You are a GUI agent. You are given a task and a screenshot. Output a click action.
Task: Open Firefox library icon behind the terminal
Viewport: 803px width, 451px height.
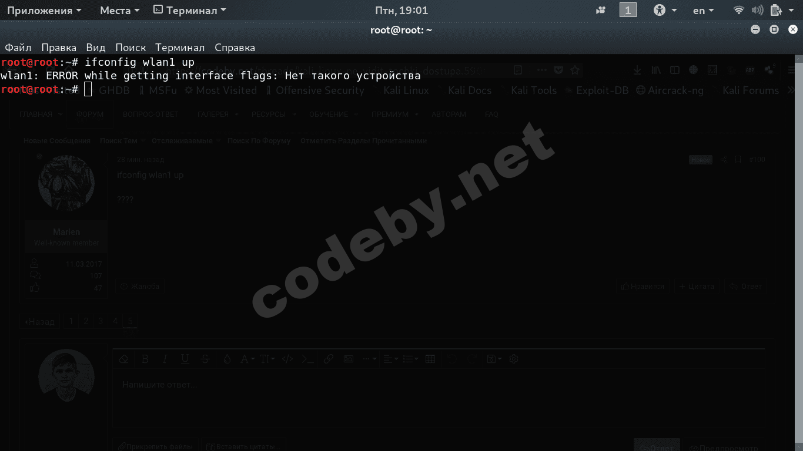click(x=656, y=70)
